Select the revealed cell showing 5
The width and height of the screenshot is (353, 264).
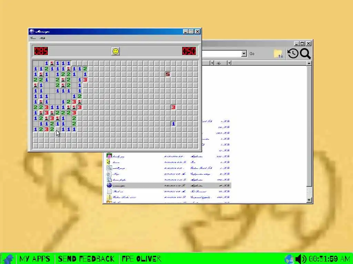168,74
